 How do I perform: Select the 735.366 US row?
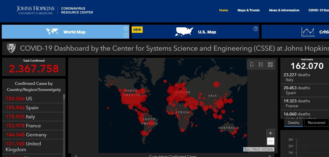[33, 99]
